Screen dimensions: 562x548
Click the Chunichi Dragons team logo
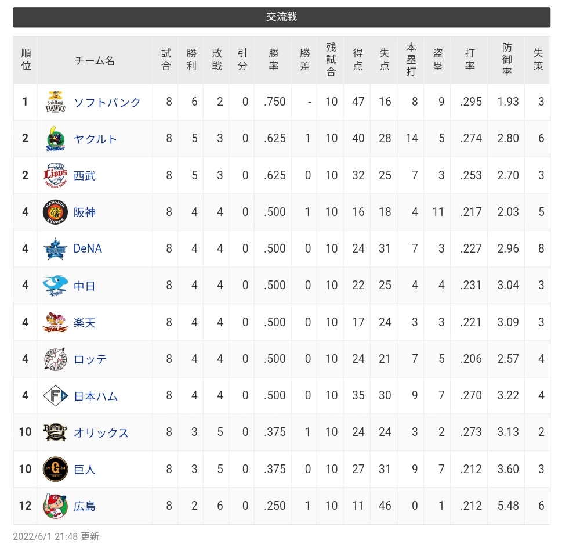tap(56, 286)
